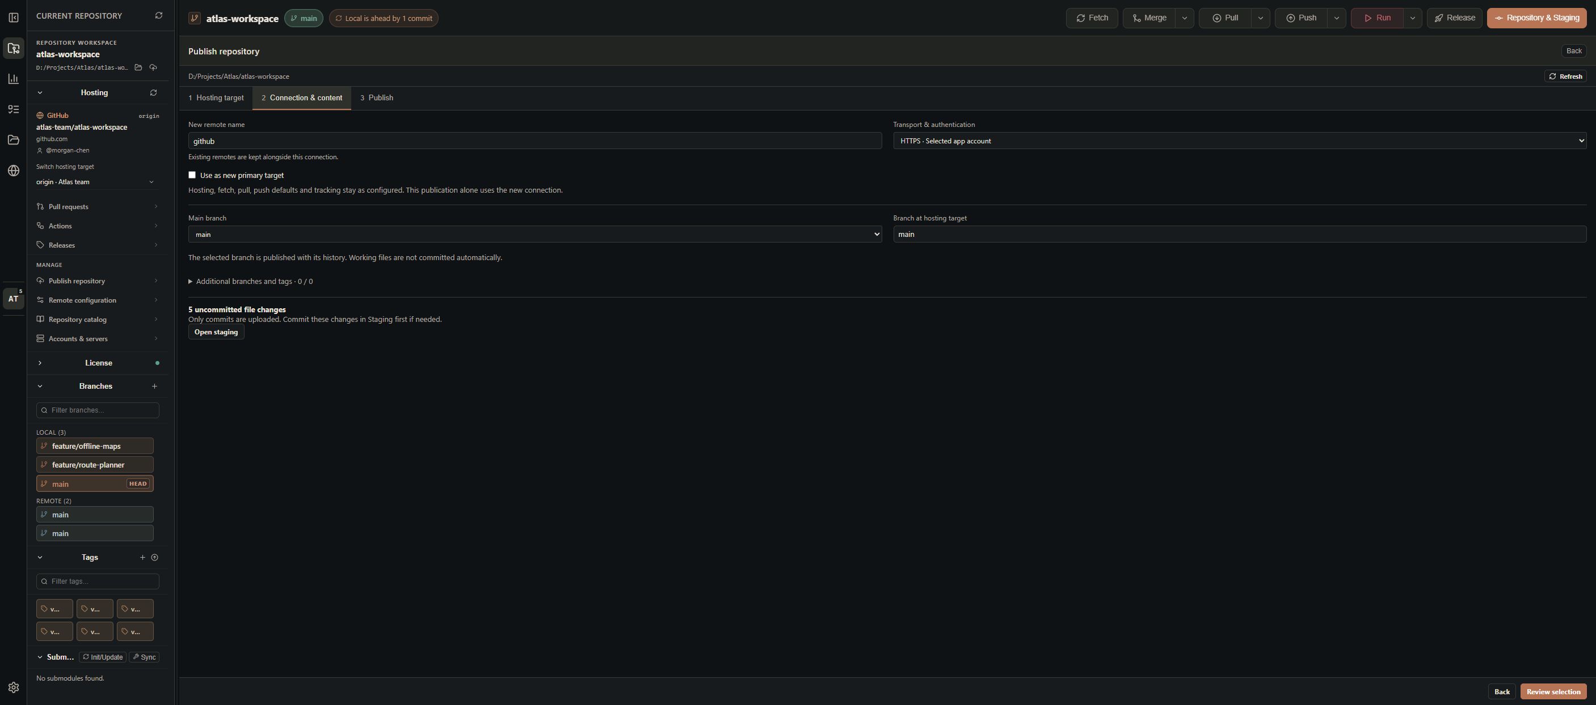Click the Run button
Screen dimensions: 1596x705
click(1376, 18)
